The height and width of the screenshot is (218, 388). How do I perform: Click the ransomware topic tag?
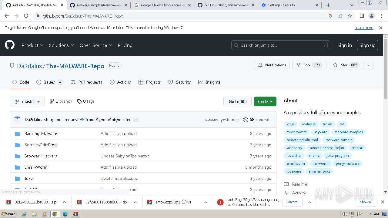(296, 132)
